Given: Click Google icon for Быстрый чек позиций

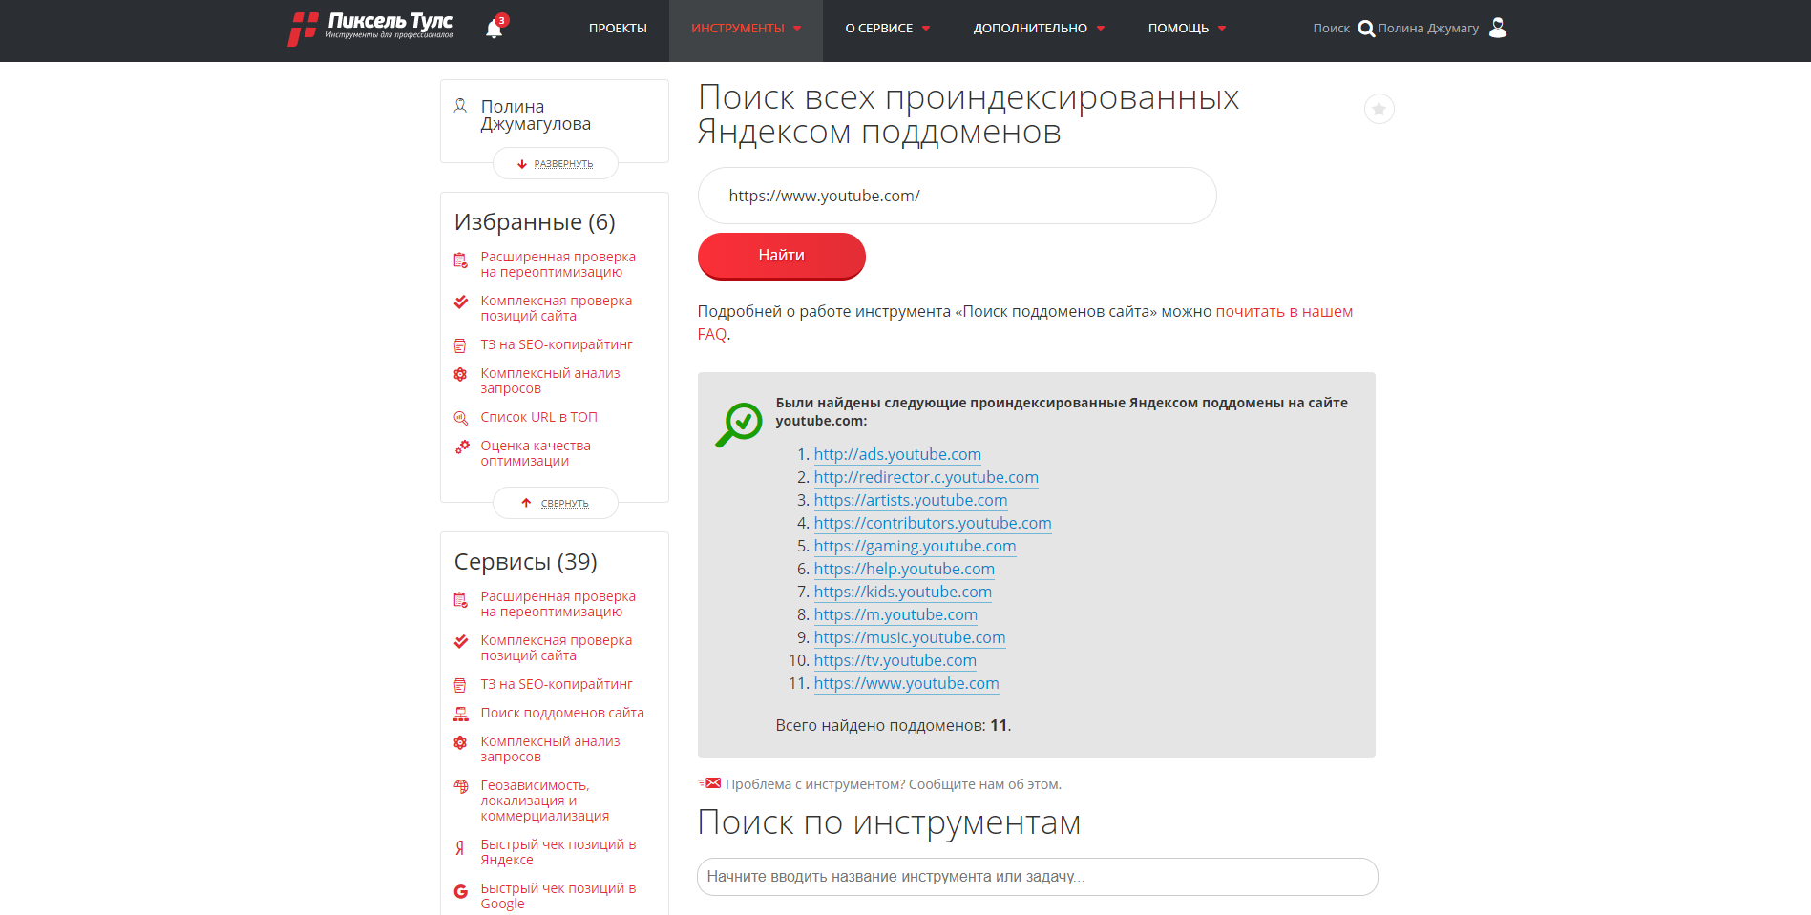Looking at the screenshot, I should 460,891.
